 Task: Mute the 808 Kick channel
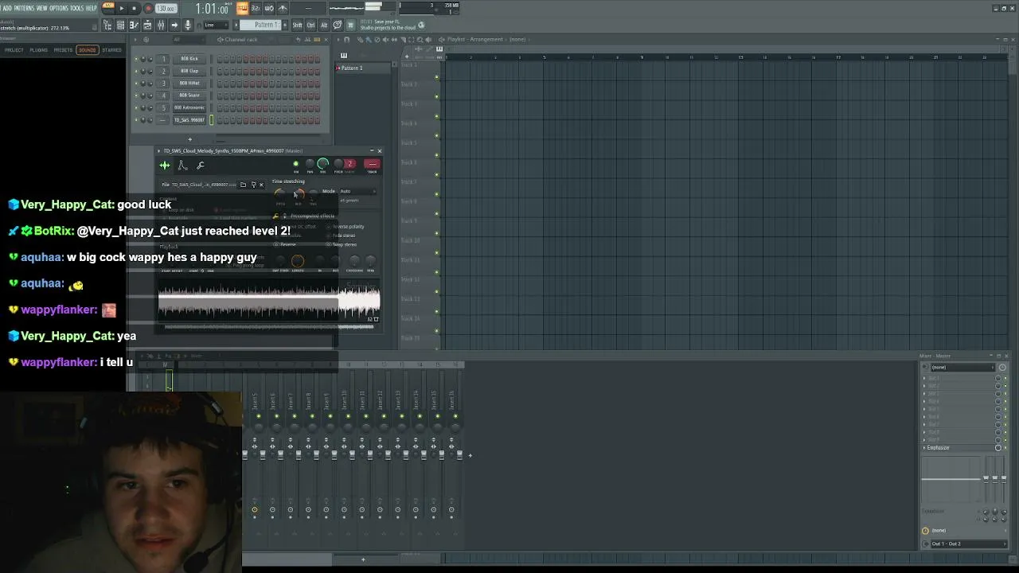click(136, 59)
